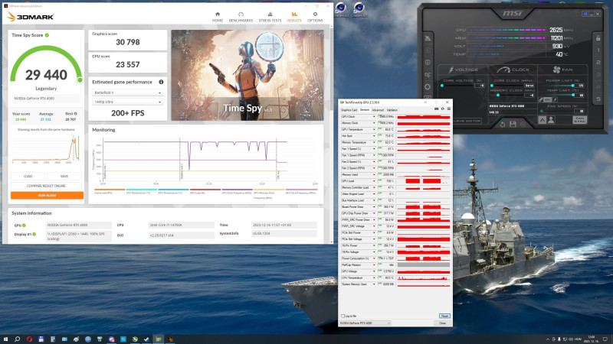Click the 3DMark window vertical scrollbar
613x344 pixels.
332,134
